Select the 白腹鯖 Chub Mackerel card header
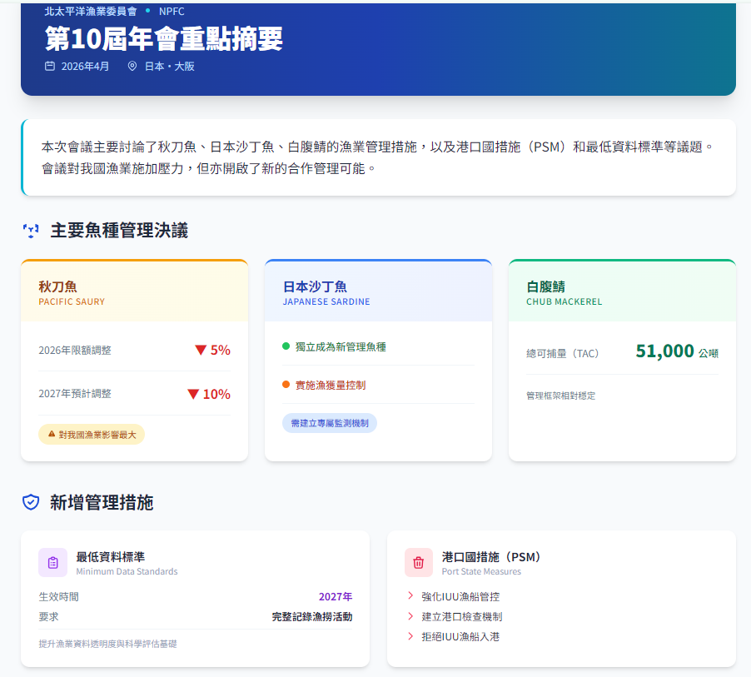 click(622, 291)
